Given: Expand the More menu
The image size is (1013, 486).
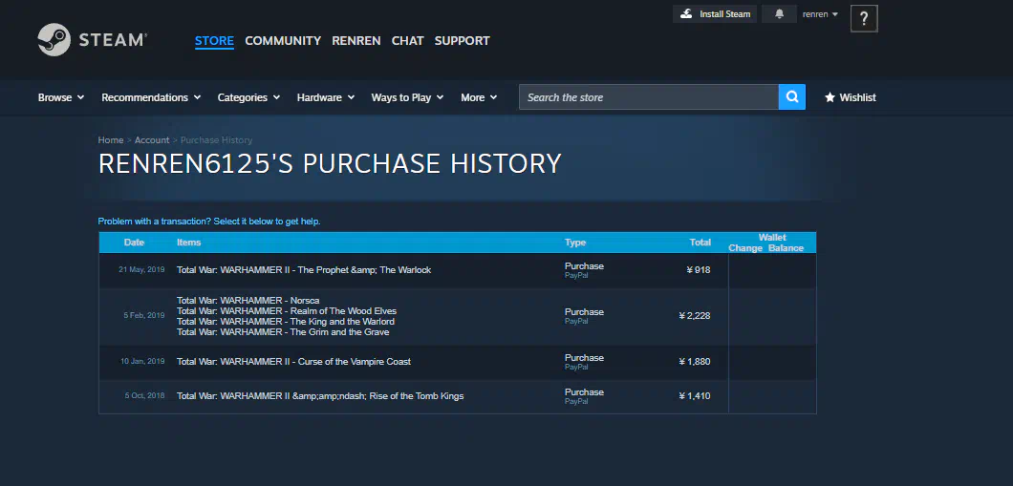Looking at the screenshot, I should coord(479,97).
